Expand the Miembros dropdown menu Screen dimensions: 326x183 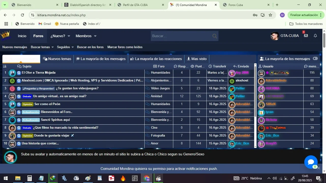86,36
